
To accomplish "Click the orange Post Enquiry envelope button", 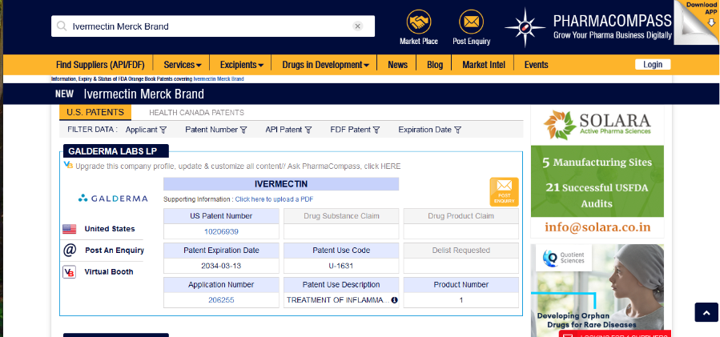I will [x=505, y=192].
